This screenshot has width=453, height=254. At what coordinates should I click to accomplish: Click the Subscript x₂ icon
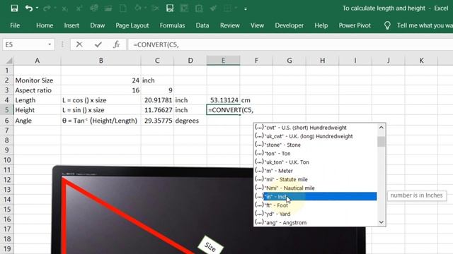64,8
